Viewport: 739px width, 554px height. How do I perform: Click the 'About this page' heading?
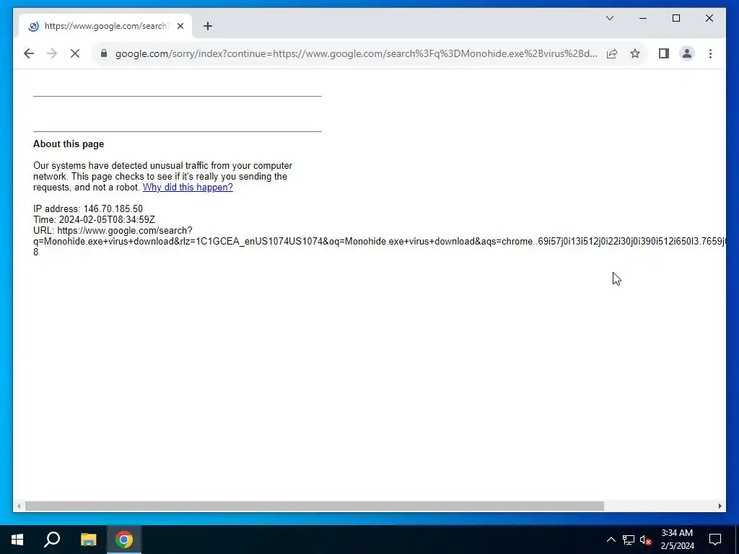[x=69, y=144]
